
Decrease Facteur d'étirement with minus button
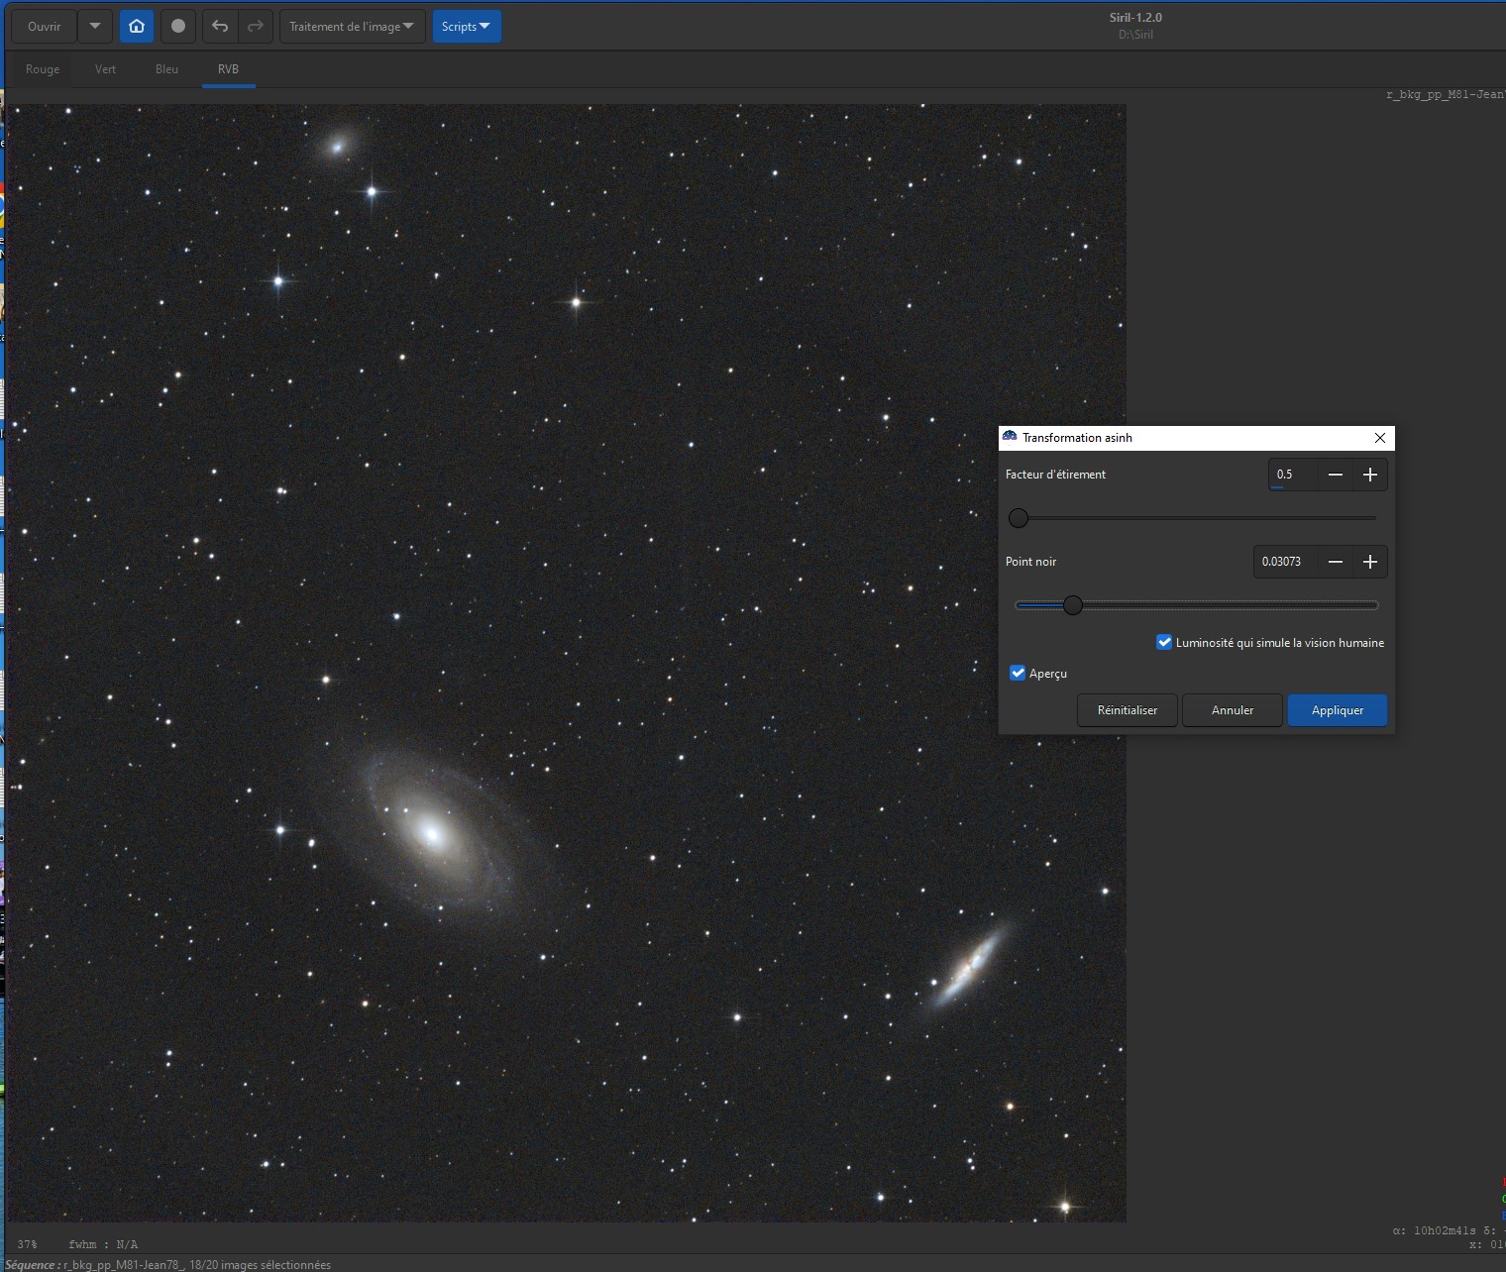click(x=1336, y=476)
